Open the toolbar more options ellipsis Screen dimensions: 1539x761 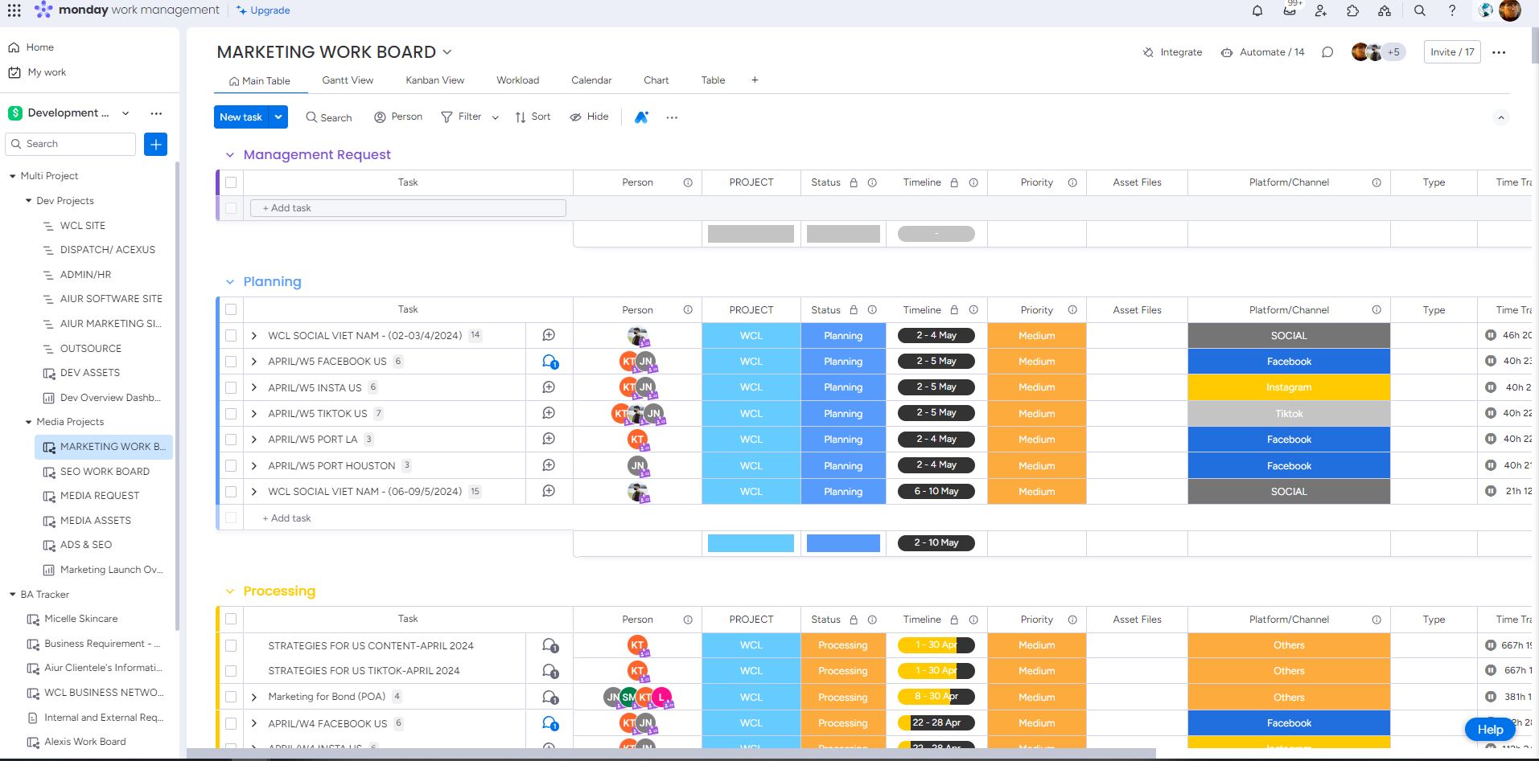pos(672,117)
